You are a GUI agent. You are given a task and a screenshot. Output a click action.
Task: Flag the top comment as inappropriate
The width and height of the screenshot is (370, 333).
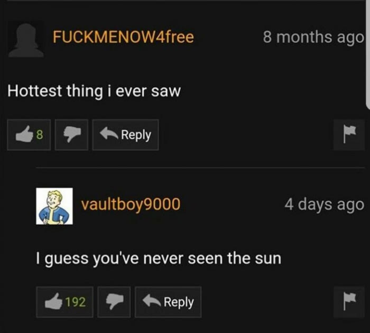click(349, 135)
